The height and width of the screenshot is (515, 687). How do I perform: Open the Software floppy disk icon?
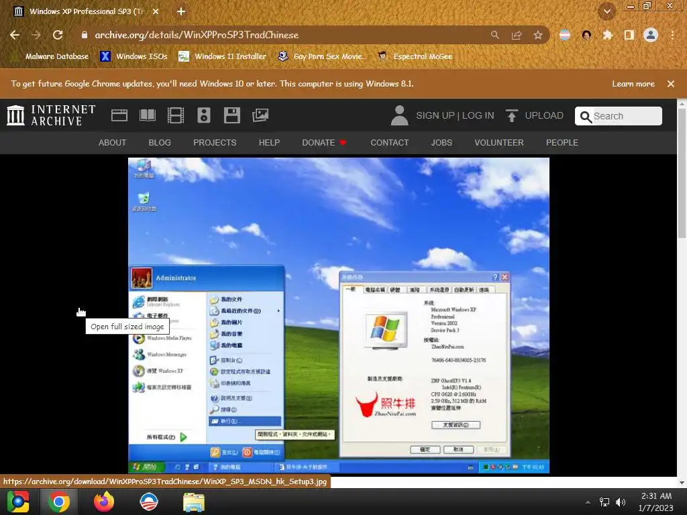tap(231, 115)
